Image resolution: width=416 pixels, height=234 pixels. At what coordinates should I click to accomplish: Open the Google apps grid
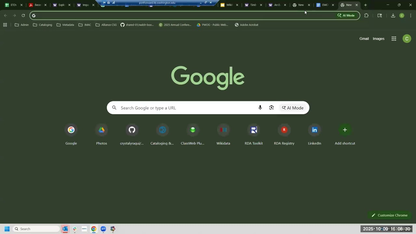pos(394,39)
